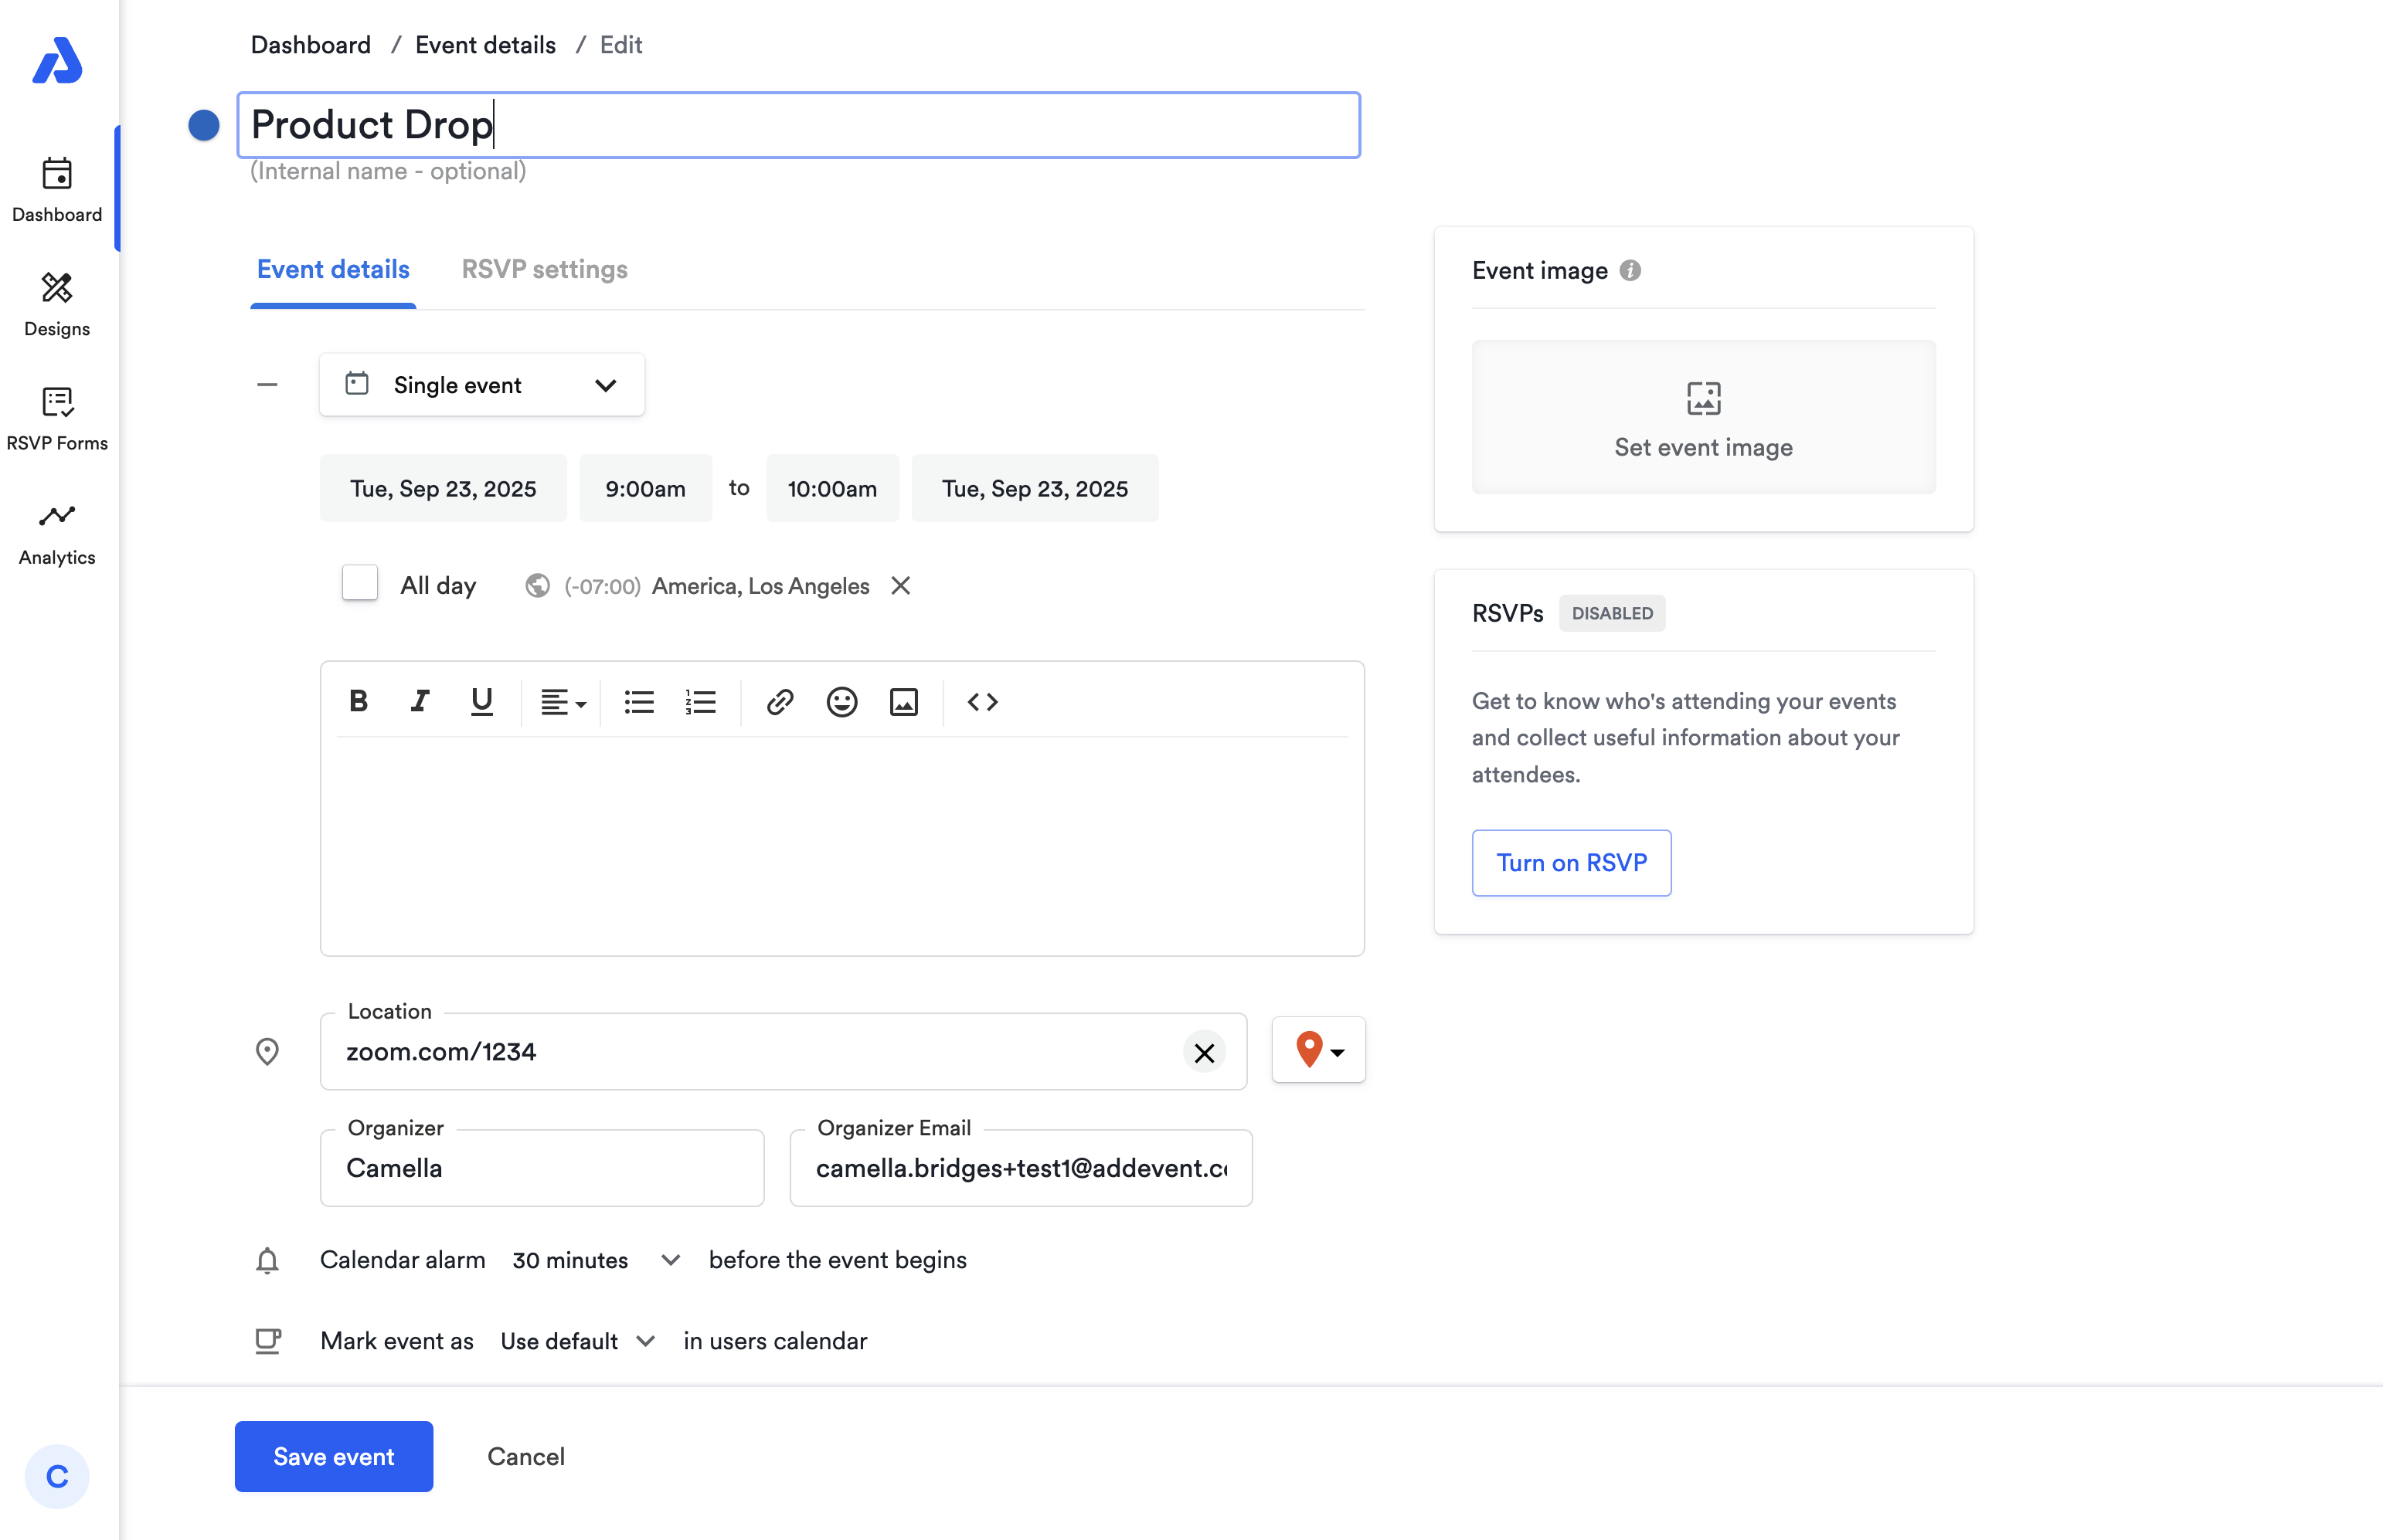Insert image into description editor
Viewport: 2383px width, 1540px height.
[903, 702]
